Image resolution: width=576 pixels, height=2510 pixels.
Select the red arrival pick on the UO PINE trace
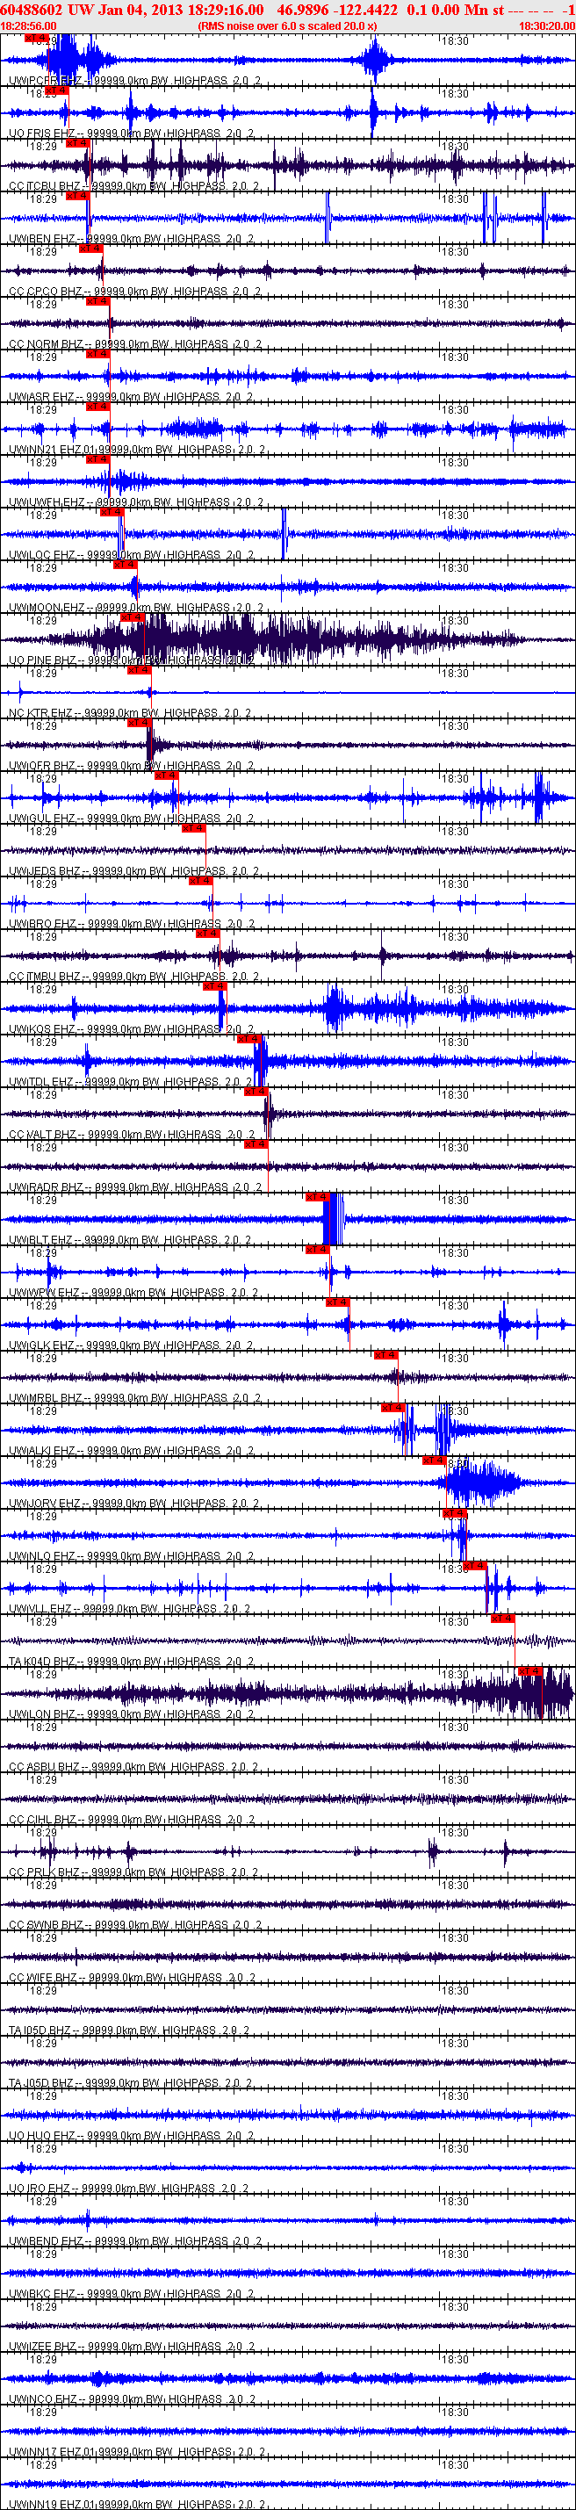[133, 617]
